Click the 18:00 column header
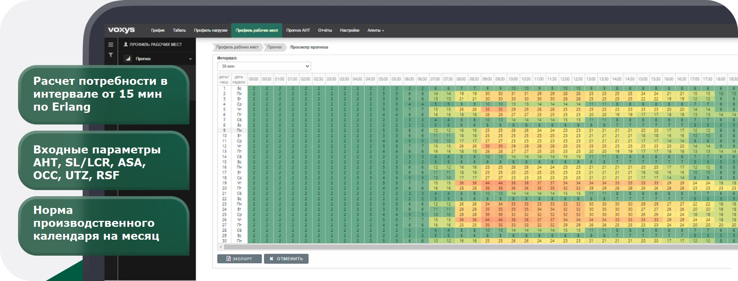 721,79
